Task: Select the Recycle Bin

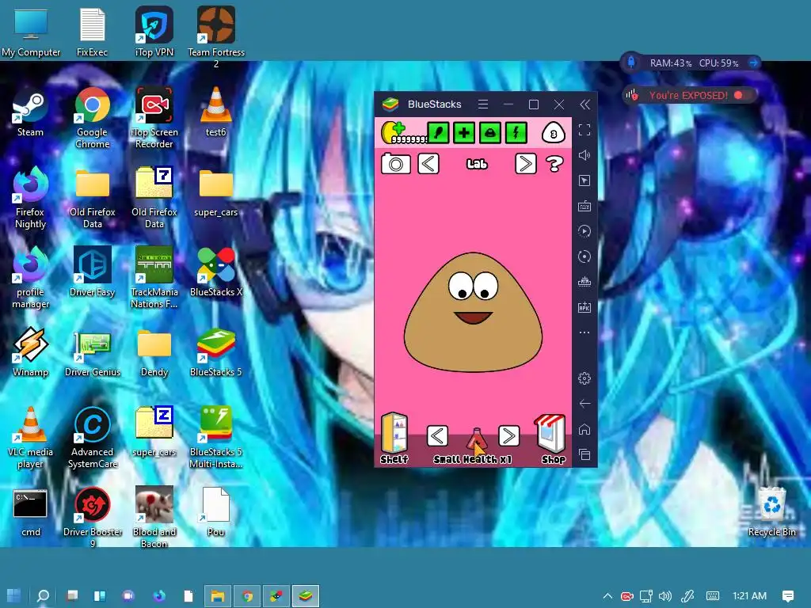Action: click(x=771, y=512)
